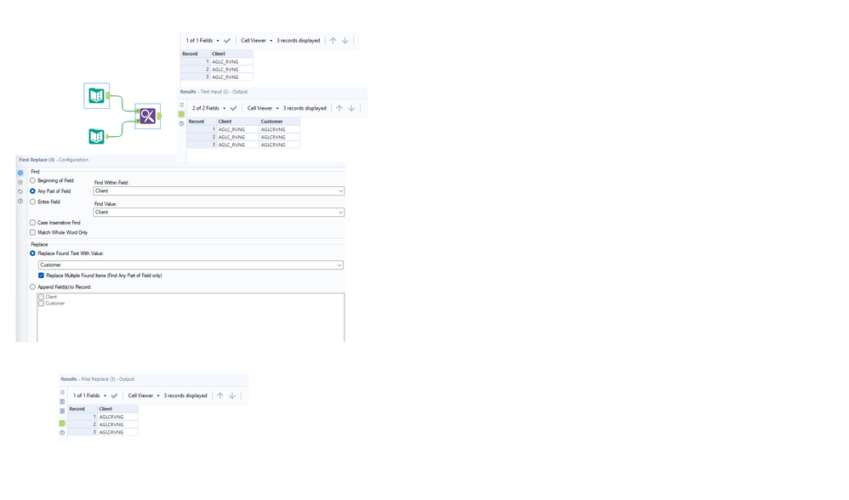Viewport: 849px width, 500px height.
Task: Select the third AGLCRVNG cell in Find Replace results
Action: pos(117,432)
